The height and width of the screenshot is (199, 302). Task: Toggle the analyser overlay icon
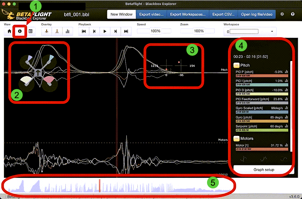68,31
